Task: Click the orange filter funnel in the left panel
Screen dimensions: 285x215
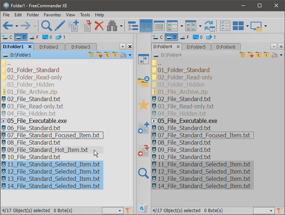Action: point(128,211)
